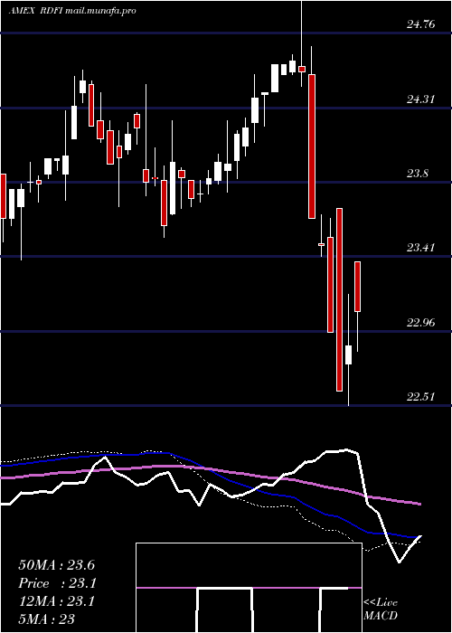This screenshot has width=452, height=633.
Task: Click the AMEX RDFI chart title text
Action: pos(71,11)
